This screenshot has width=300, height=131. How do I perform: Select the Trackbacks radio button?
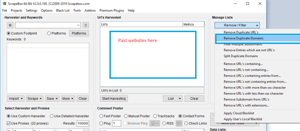(x=155, y=116)
